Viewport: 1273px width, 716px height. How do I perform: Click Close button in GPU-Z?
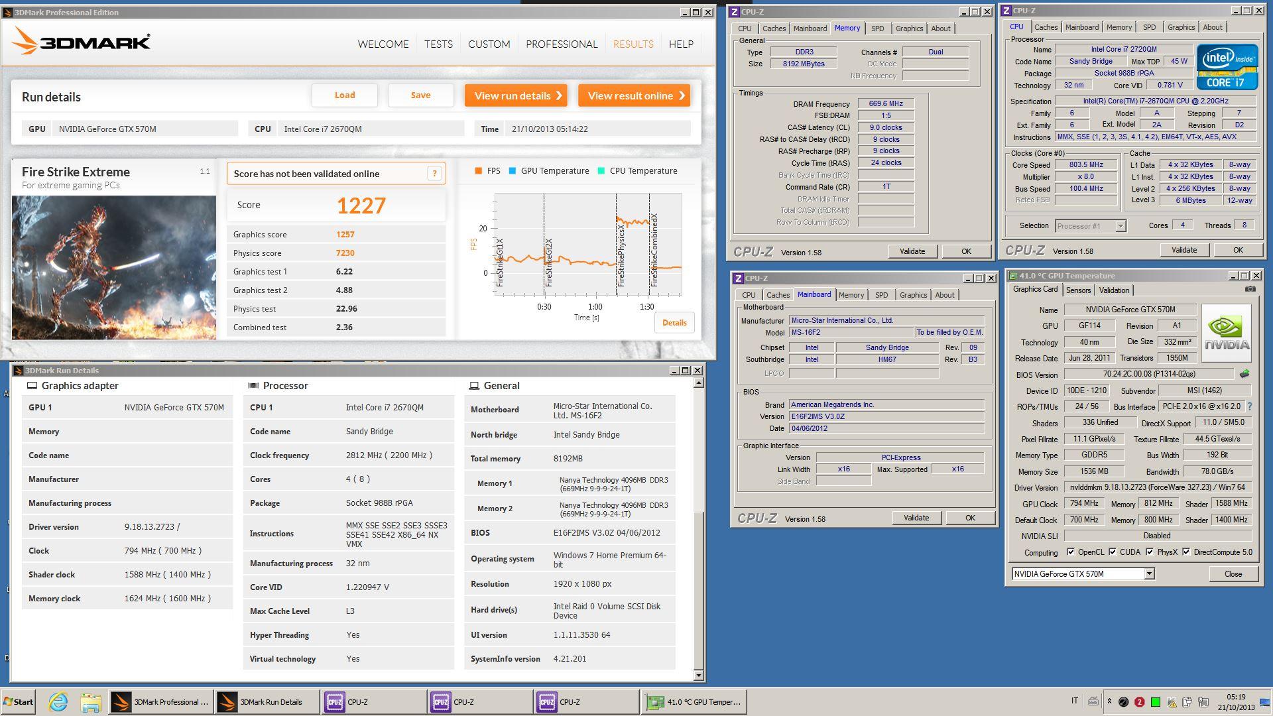[1233, 574]
